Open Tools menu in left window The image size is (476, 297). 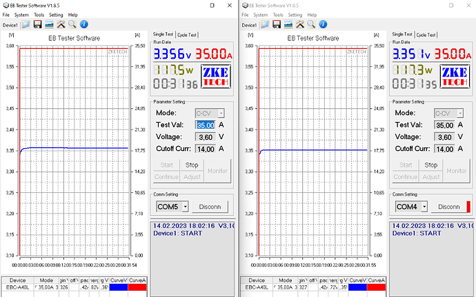pyautogui.click(x=39, y=15)
